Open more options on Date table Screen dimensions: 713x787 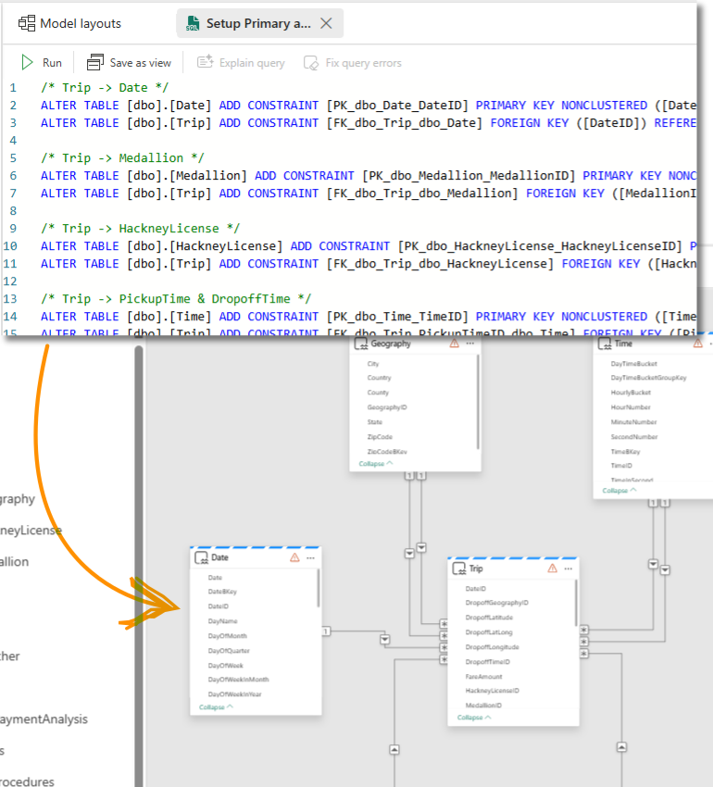pyautogui.click(x=311, y=557)
